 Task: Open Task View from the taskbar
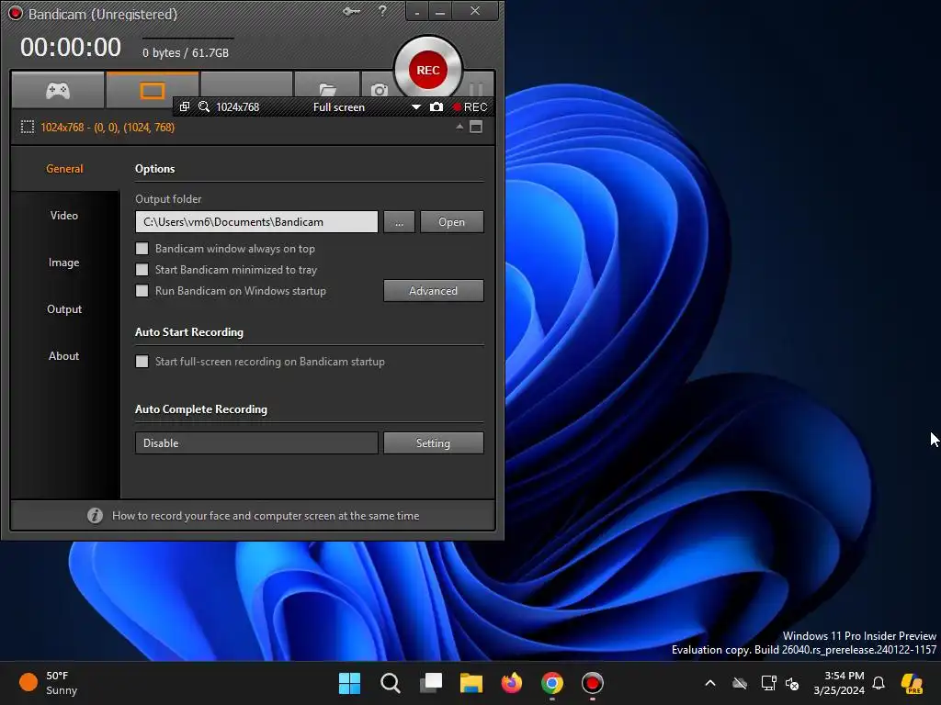click(431, 683)
